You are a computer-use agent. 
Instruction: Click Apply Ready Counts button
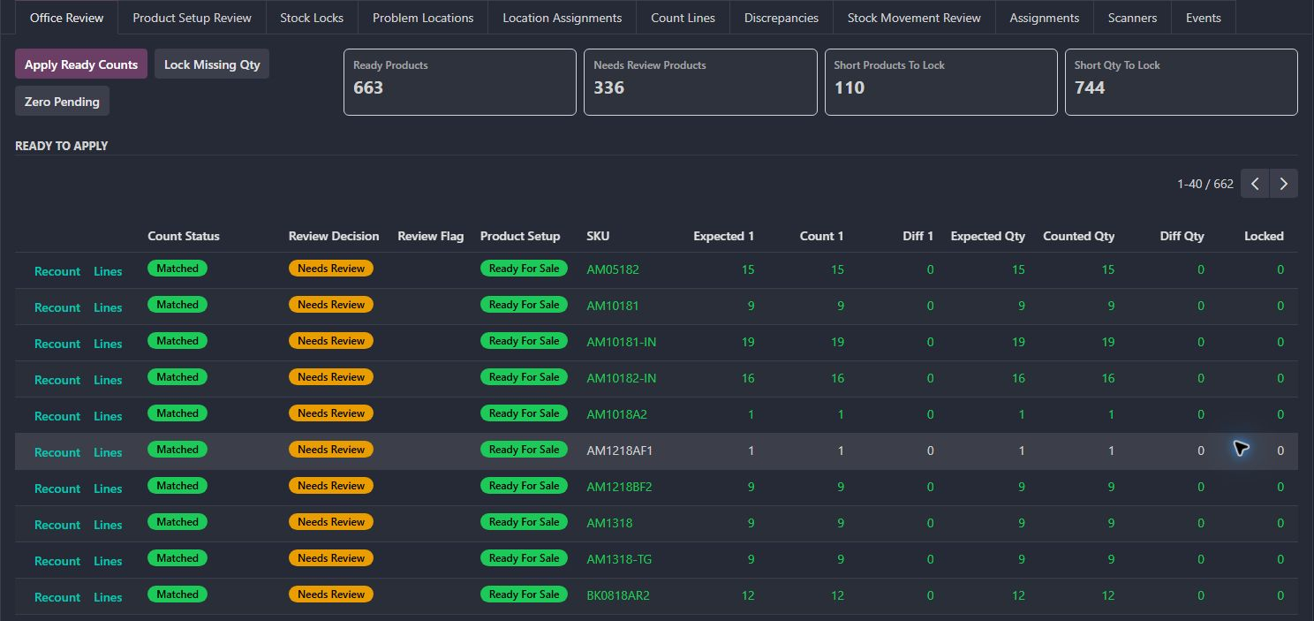point(81,64)
